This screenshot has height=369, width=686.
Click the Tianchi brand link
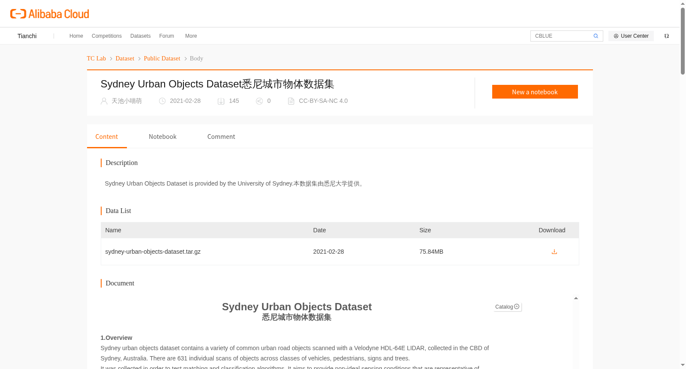pyautogui.click(x=27, y=36)
